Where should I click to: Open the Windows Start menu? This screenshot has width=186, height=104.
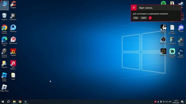click(3, 102)
